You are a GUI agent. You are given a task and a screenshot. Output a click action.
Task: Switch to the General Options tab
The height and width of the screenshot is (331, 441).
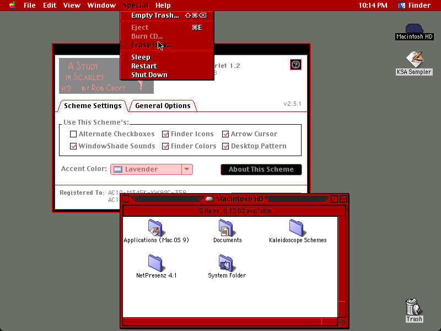tap(163, 106)
